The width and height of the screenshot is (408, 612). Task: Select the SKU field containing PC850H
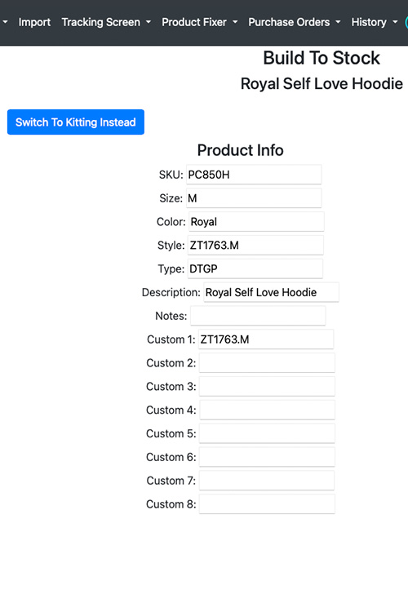[x=254, y=175]
